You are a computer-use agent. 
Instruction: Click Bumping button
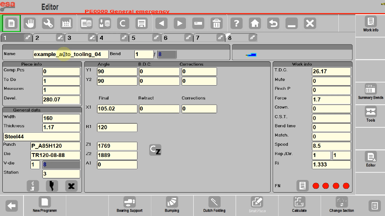pyautogui.click(x=172, y=205)
